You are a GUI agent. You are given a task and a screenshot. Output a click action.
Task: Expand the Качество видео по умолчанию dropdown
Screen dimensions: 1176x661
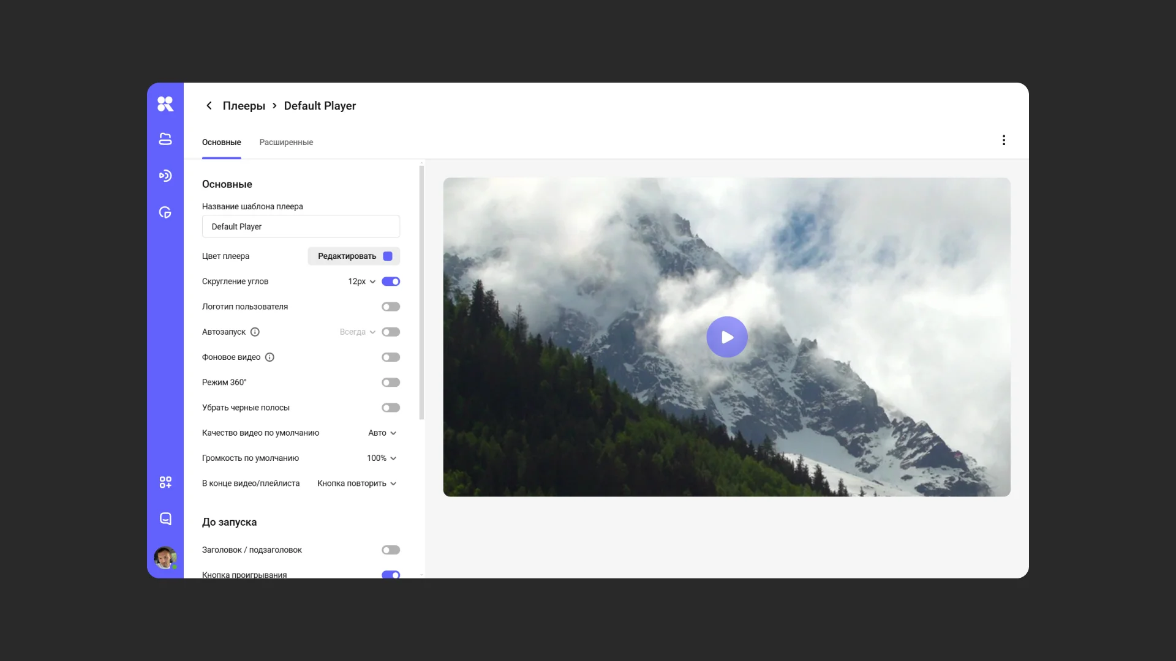pyautogui.click(x=382, y=433)
